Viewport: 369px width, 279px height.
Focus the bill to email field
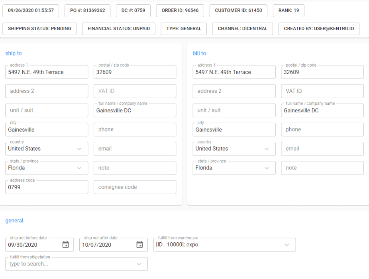(322, 149)
